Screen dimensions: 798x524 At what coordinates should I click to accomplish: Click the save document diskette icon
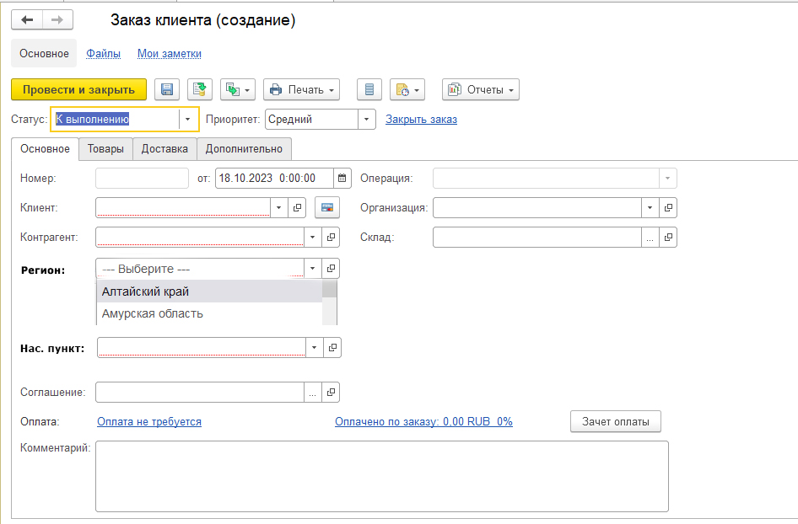(167, 90)
